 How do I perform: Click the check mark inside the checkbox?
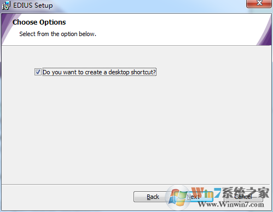pos(38,72)
